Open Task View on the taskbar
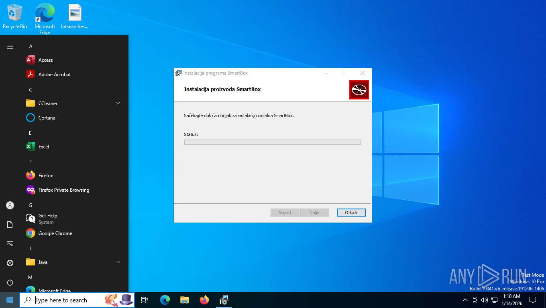The width and height of the screenshot is (546, 308). tap(145, 300)
